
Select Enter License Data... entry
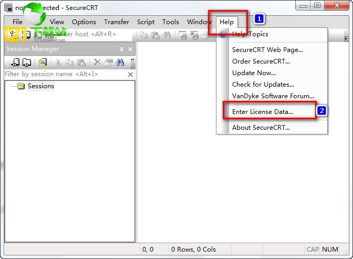[272, 112]
